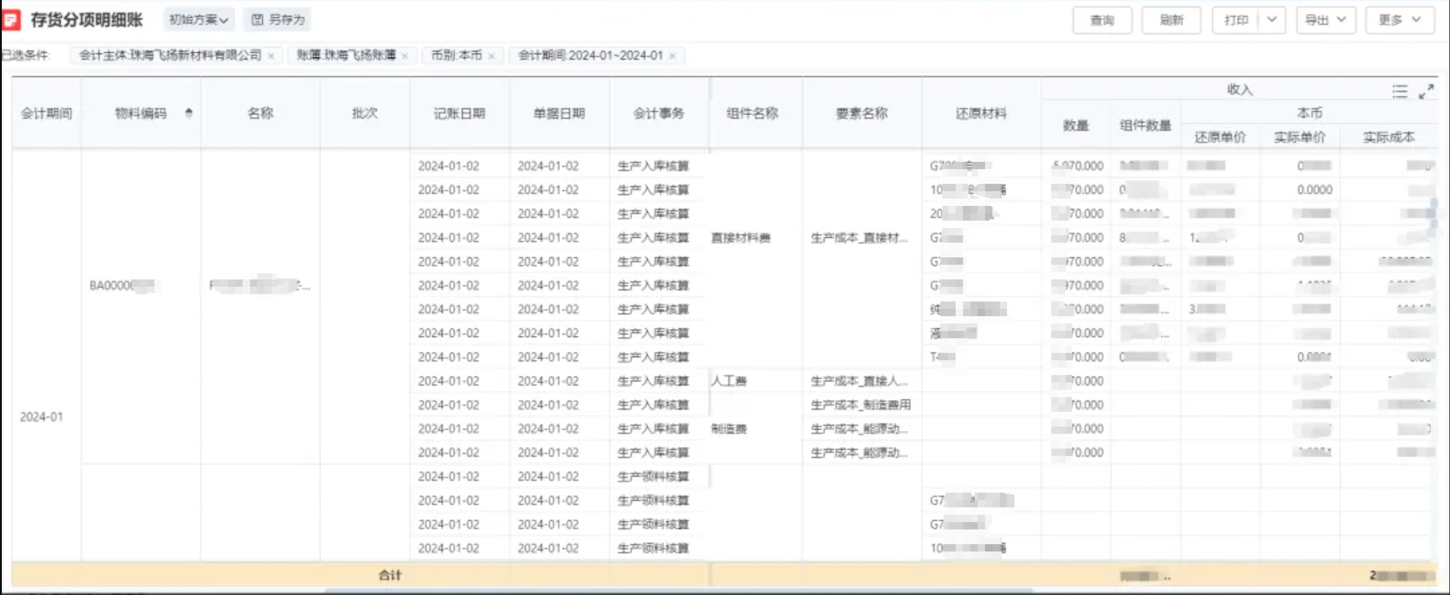This screenshot has width=1450, height=595.
Task: Click the 刷新 button
Action: coord(1171,20)
